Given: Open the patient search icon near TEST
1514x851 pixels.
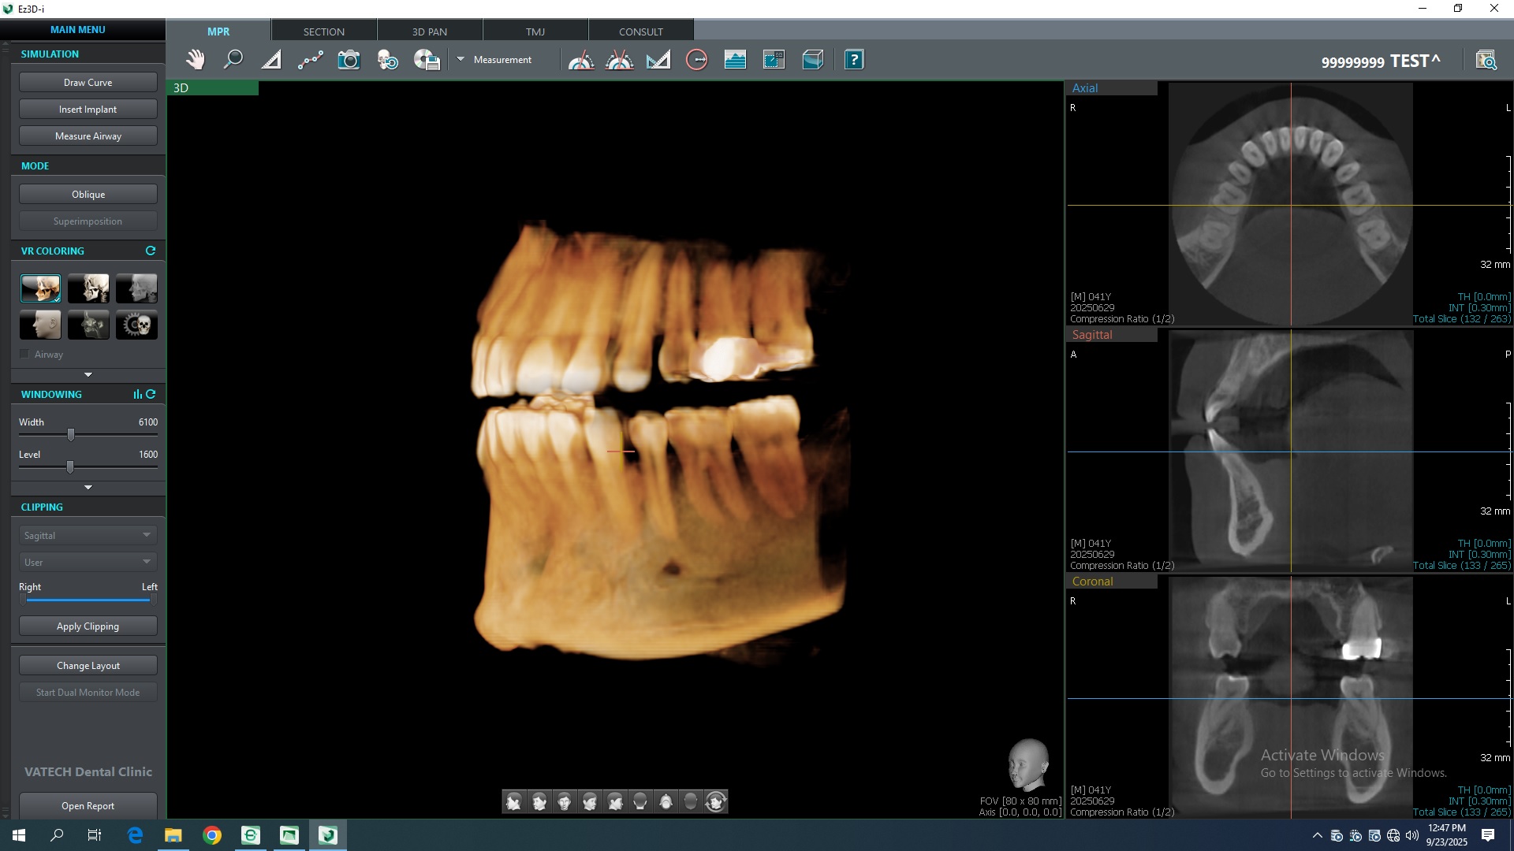Looking at the screenshot, I should pyautogui.click(x=1487, y=60).
